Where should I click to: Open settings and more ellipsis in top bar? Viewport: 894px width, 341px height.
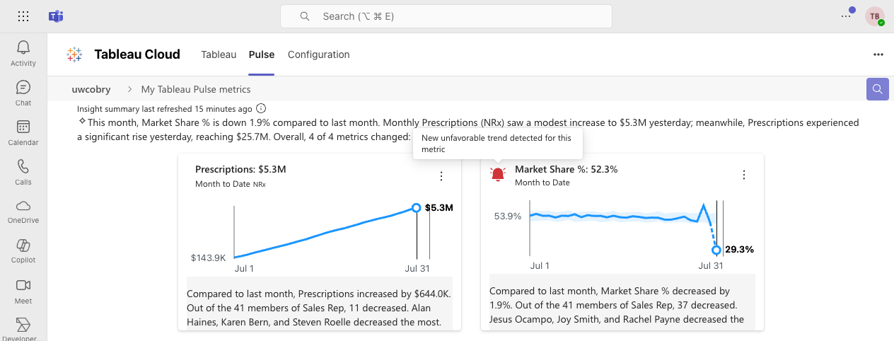click(846, 16)
